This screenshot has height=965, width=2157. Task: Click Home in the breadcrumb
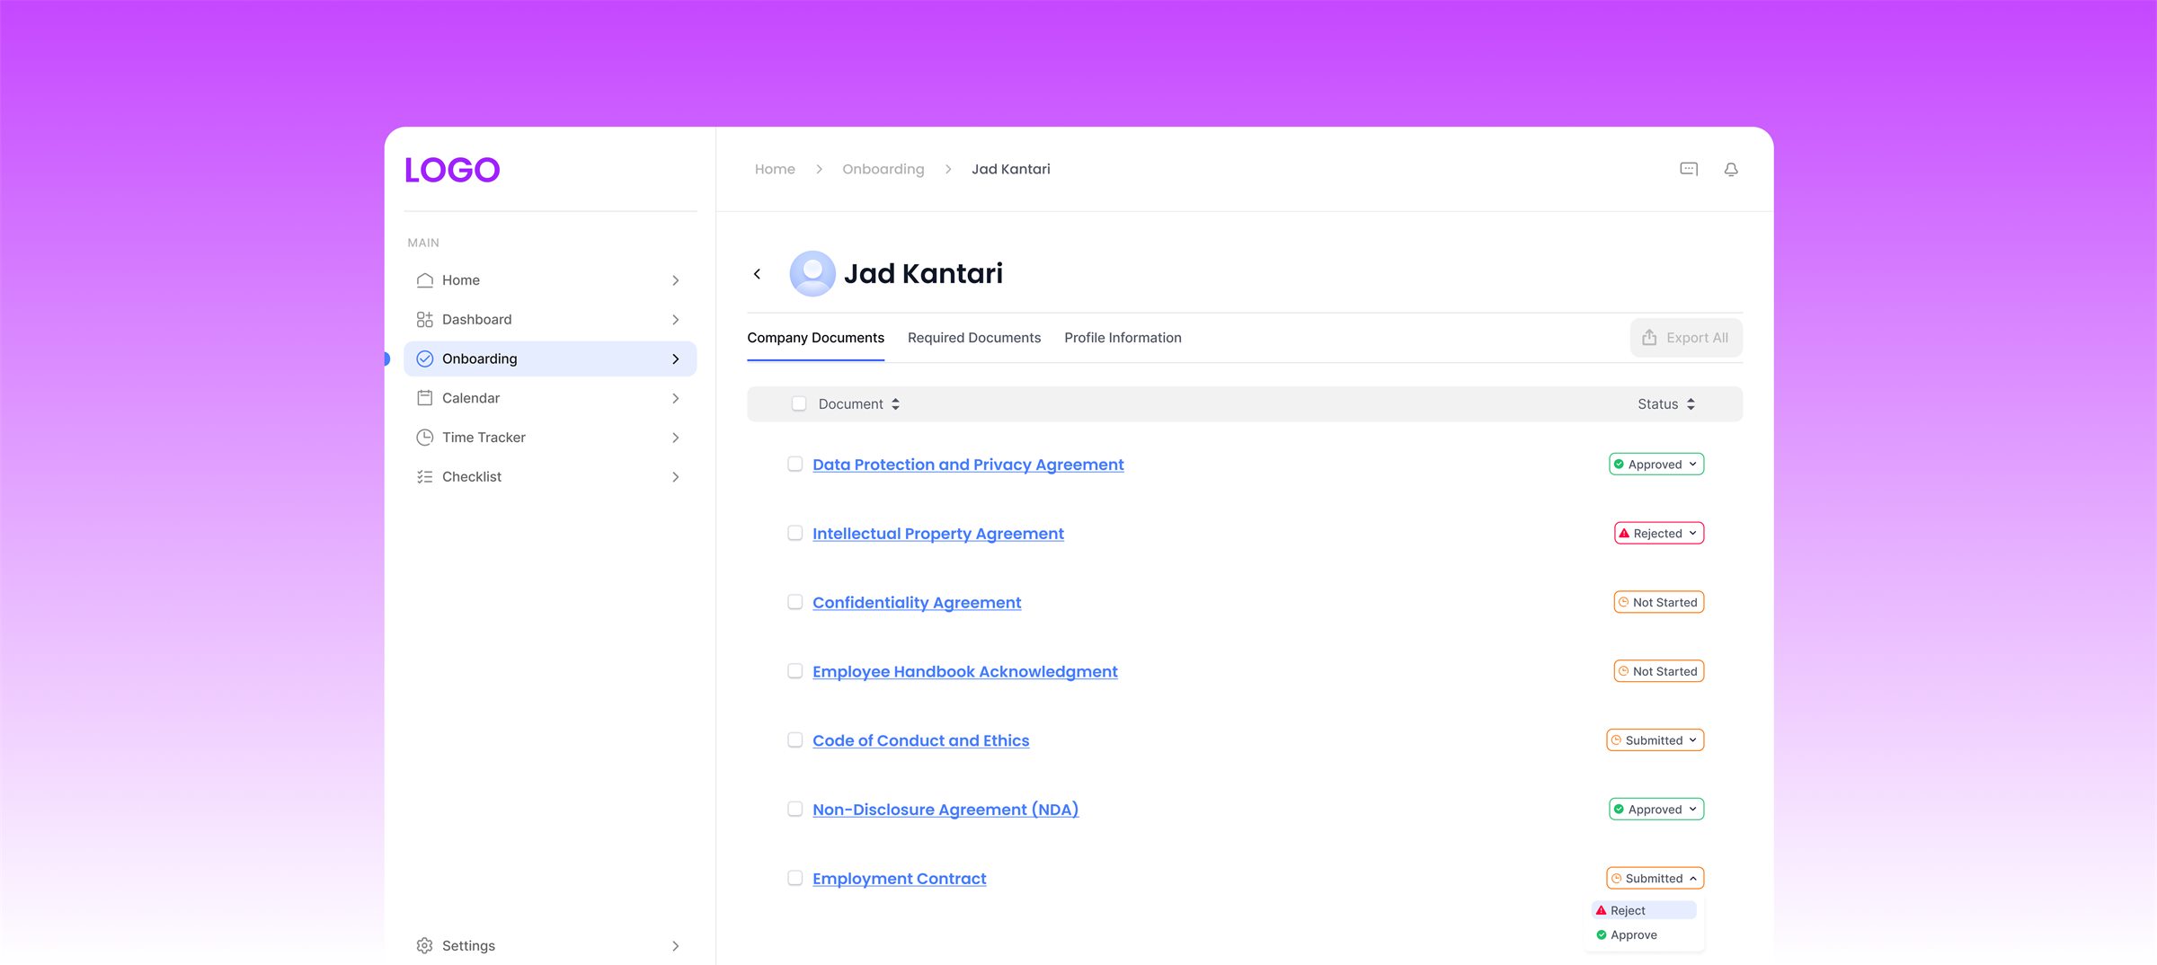tap(775, 169)
